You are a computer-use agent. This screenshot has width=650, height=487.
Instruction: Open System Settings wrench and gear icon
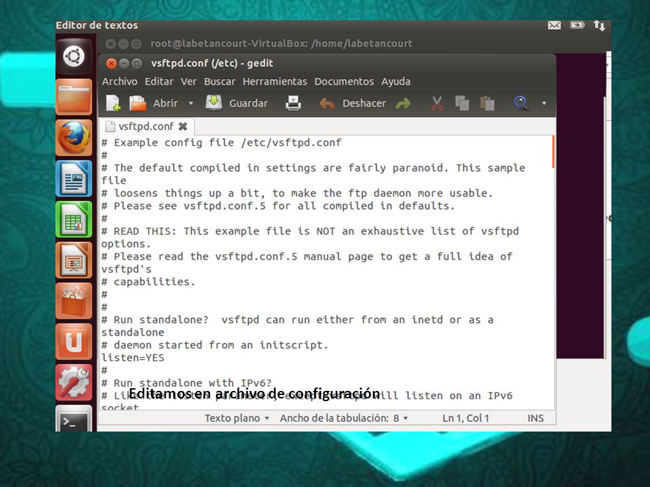(x=74, y=382)
